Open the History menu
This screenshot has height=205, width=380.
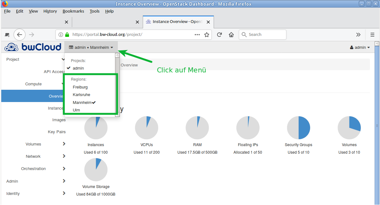coord(50,11)
